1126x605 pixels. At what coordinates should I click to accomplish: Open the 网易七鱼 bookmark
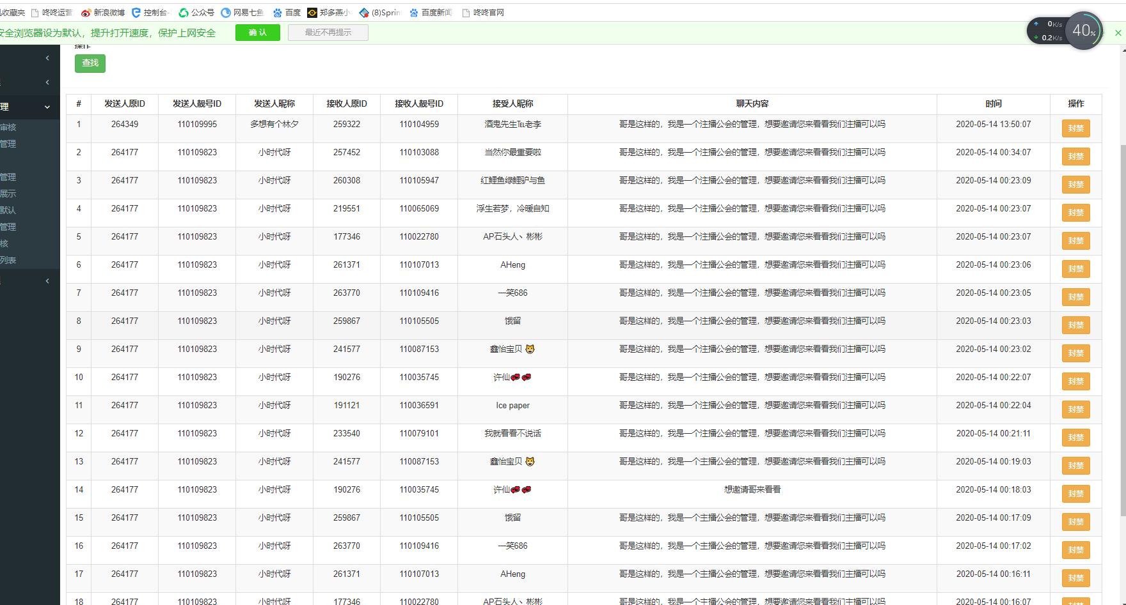click(x=242, y=13)
